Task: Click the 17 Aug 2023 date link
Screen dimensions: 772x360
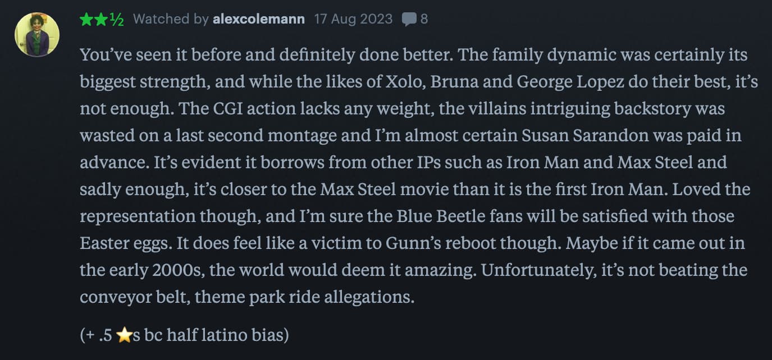Action: point(353,19)
